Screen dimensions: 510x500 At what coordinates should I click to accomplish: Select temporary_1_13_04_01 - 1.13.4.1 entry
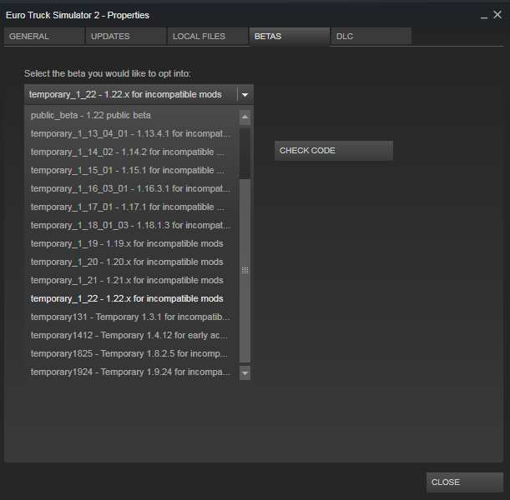tap(132, 134)
